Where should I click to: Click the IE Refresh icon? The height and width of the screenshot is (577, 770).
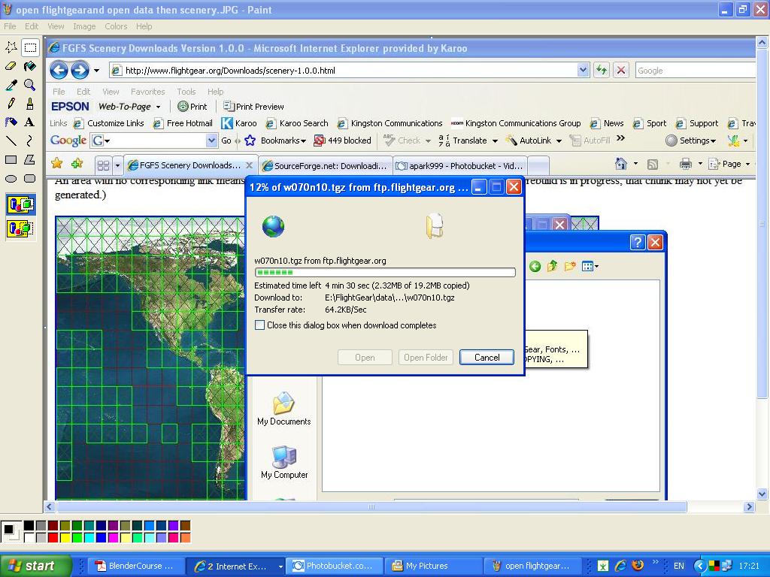click(x=602, y=70)
